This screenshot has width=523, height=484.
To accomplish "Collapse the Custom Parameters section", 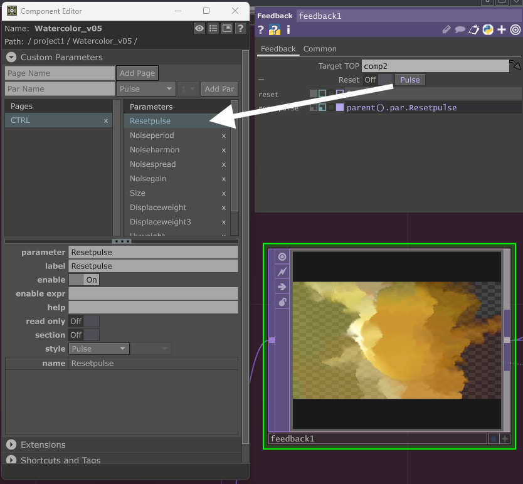I will [x=11, y=57].
